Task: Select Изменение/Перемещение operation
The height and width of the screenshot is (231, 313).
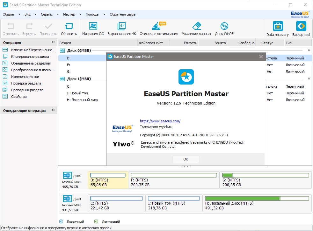Action: [x=29, y=50]
